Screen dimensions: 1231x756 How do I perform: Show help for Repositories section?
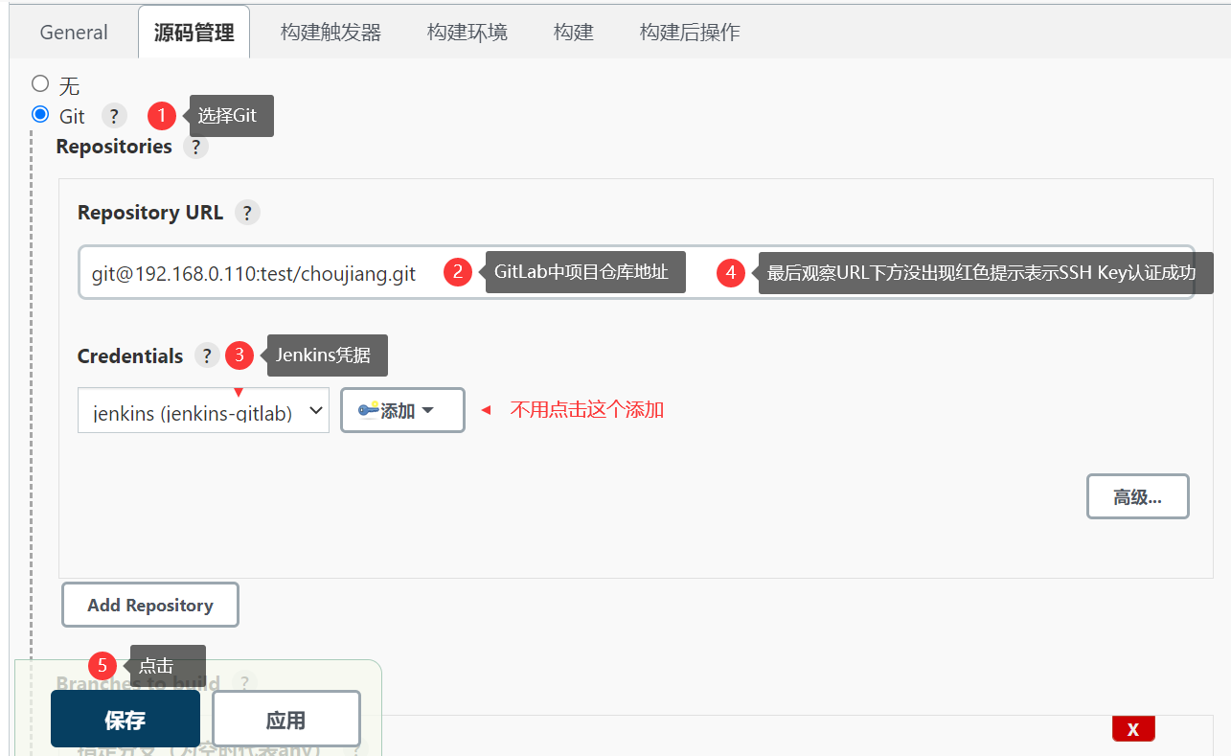tap(195, 147)
